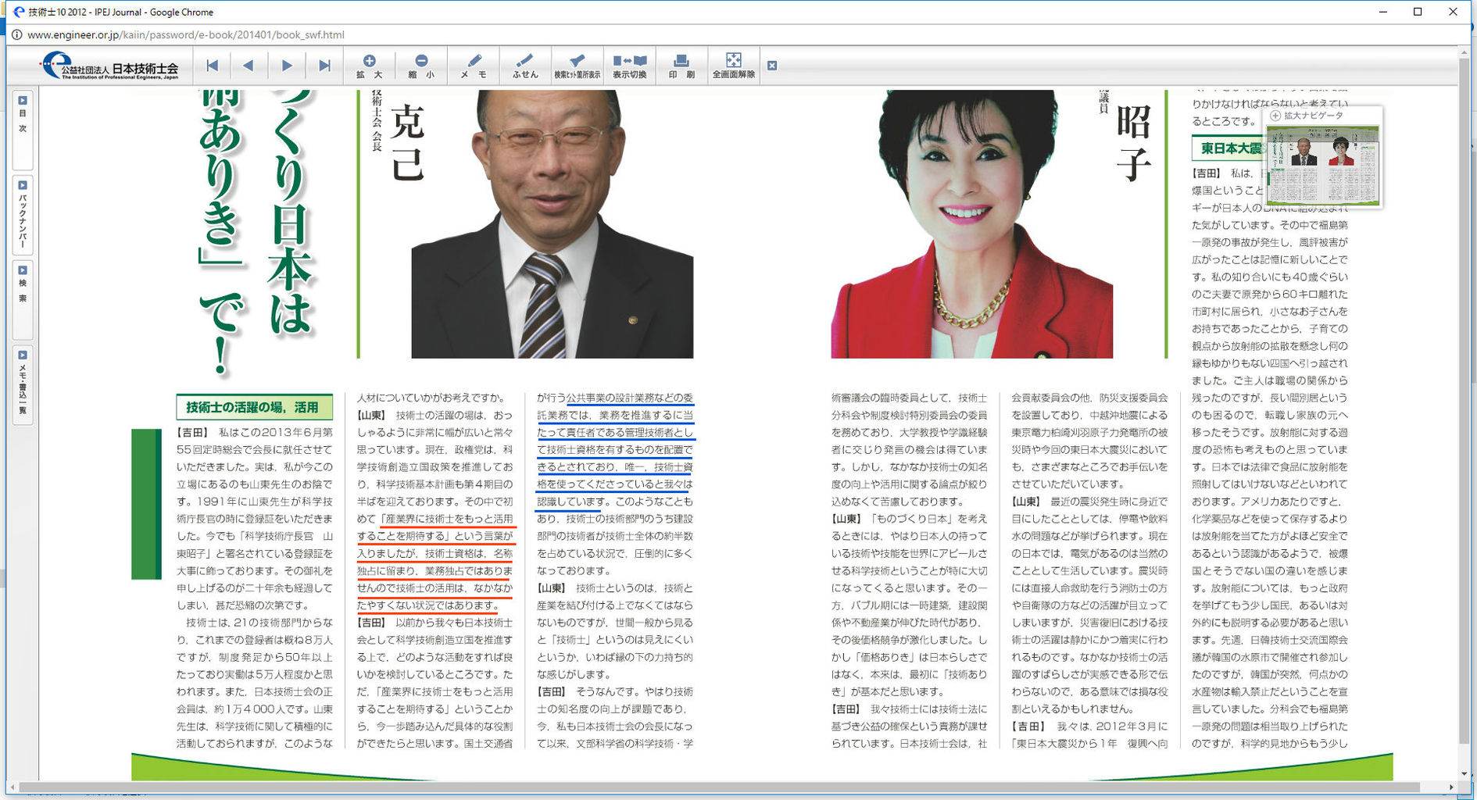1477x800 pixels.
Task: Open the 目次 (table of contents) side tab
Action: pyautogui.click(x=23, y=129)
